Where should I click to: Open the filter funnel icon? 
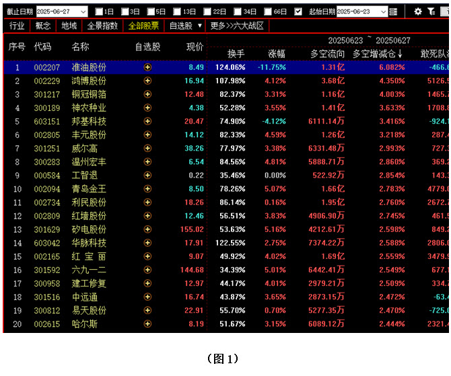click(431, 11)
